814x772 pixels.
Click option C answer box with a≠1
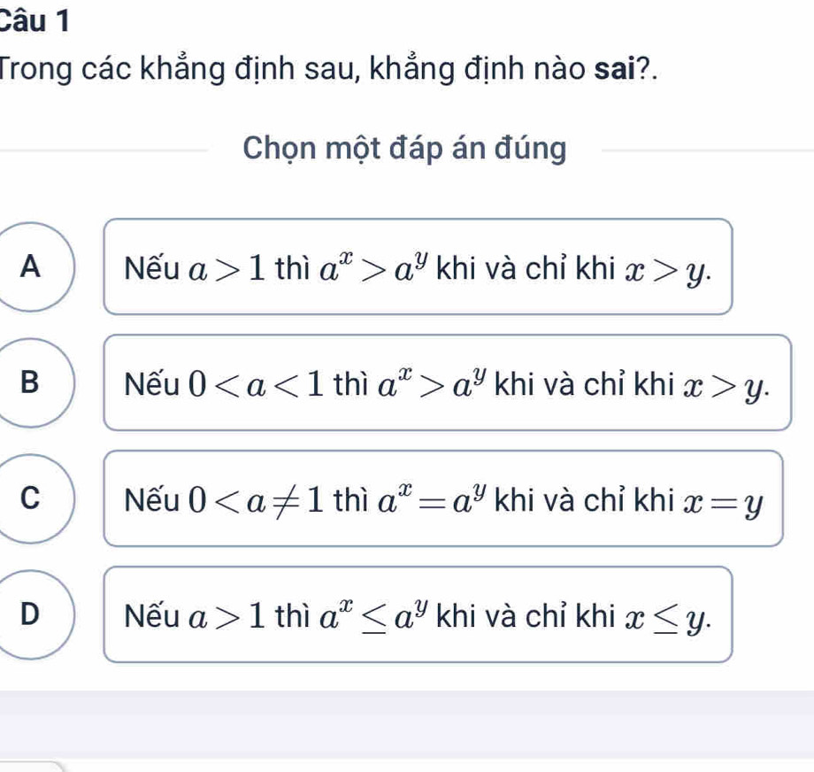(442, 498)
